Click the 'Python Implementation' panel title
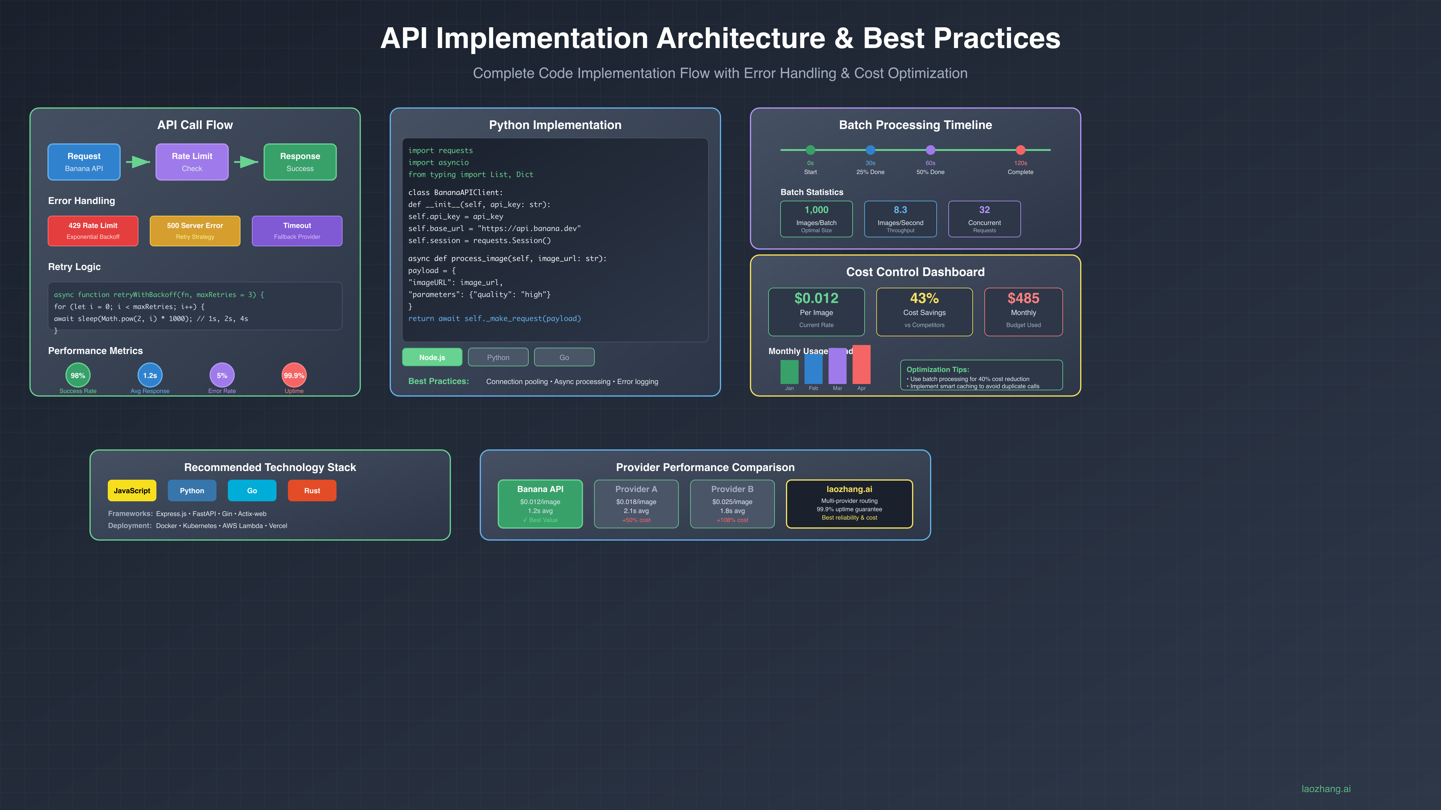The height and width of the screenshot is (810, 1441). coord(555,125)
